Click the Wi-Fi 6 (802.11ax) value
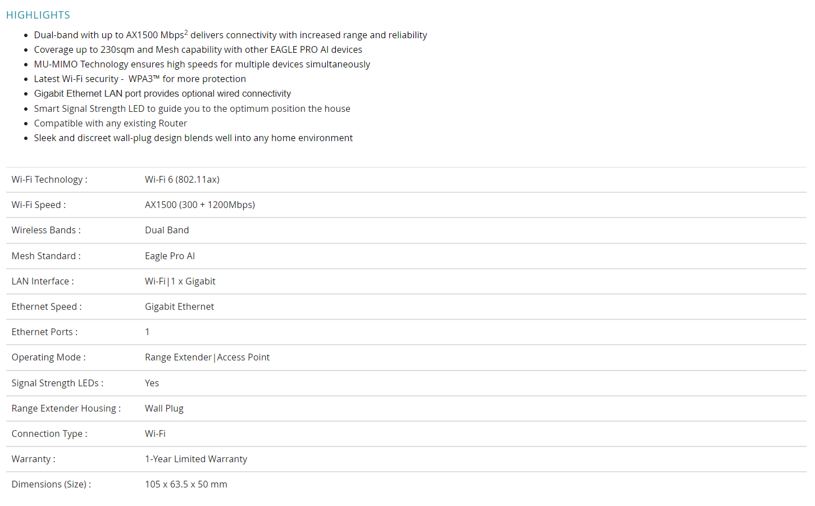This screenshot has width=815, height=506. coord(182,179)
